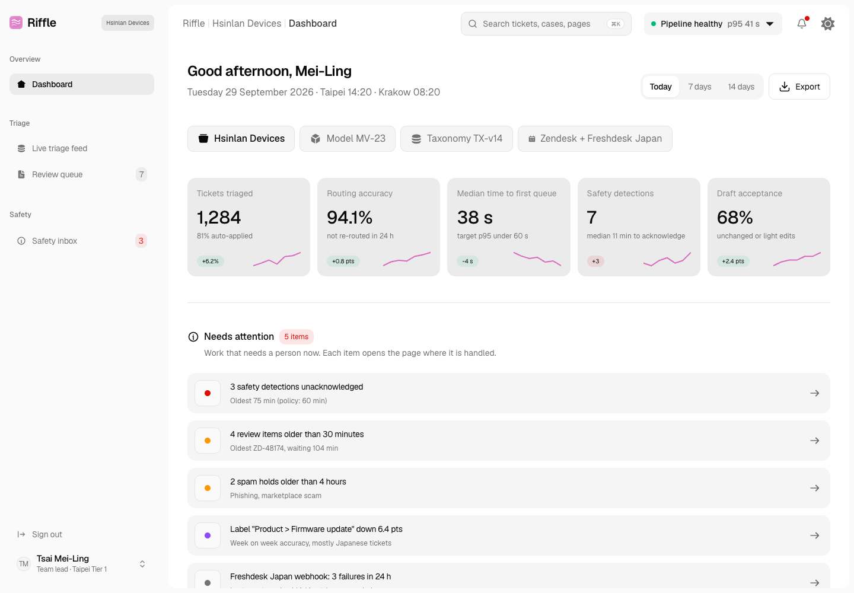854x593 pixels.
Task: Switch to 14 days range
Action: pyautogui.click(x=741, y=87)
